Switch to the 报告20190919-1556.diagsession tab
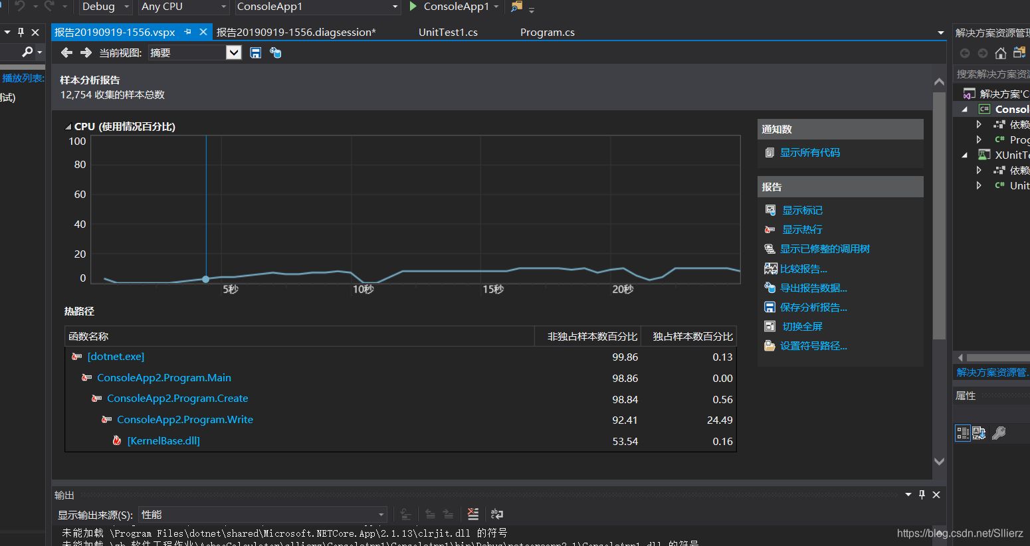 pyautogui.click(x=296, y=32)
